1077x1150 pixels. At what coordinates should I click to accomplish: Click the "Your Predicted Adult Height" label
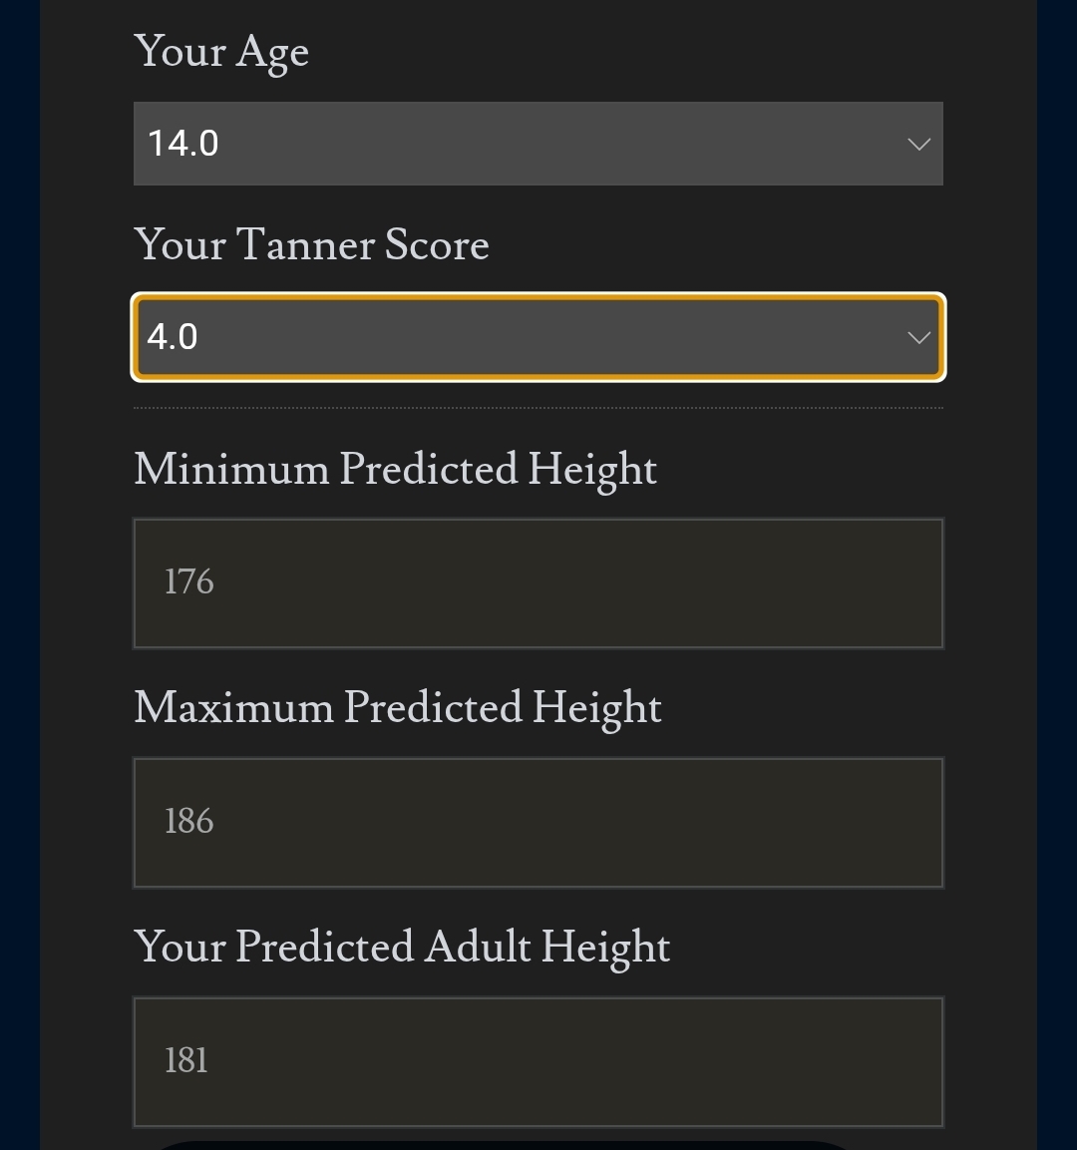tap(402, 948)
